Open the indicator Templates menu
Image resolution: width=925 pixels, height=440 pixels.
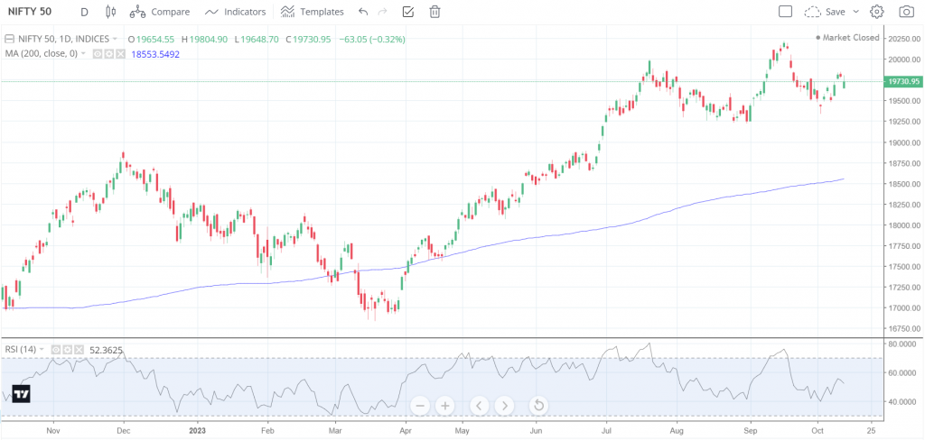tap(312, 11)
